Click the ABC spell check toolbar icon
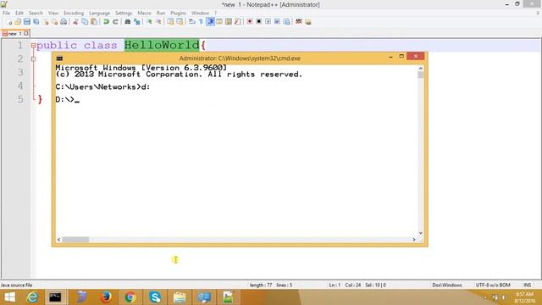This screenshot has height=305, width=542. point(299,22)
